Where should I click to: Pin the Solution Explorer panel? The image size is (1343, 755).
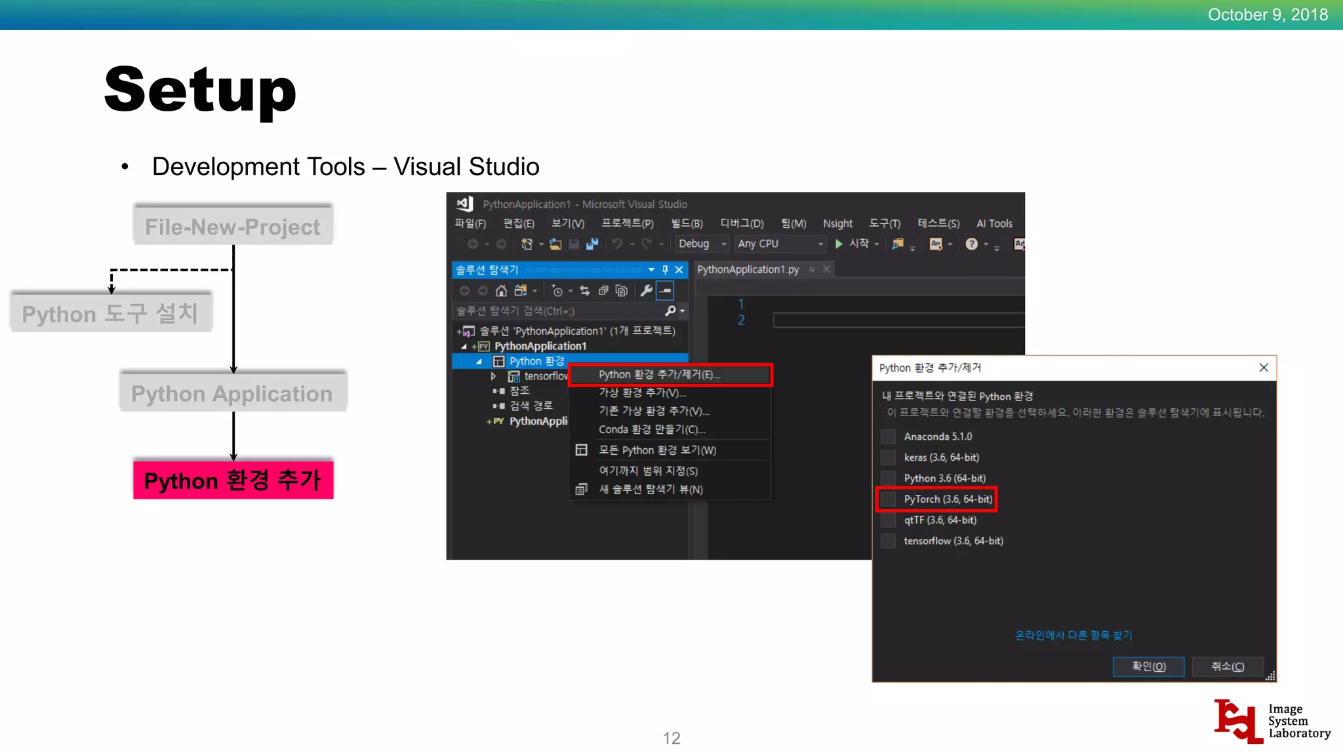pos(665,269)
